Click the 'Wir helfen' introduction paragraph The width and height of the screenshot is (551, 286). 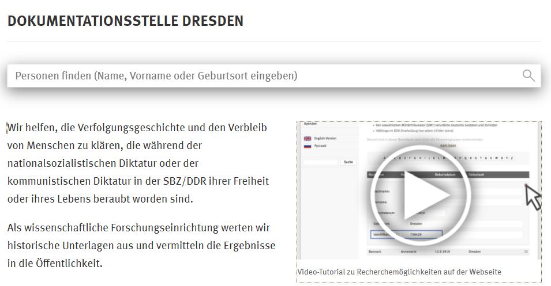[x=138, y=163]
